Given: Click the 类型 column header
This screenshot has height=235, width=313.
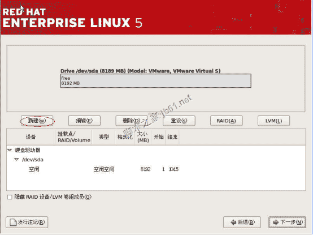Looking at the screenshot, I should pyautogui.click(x=103, y=137).
